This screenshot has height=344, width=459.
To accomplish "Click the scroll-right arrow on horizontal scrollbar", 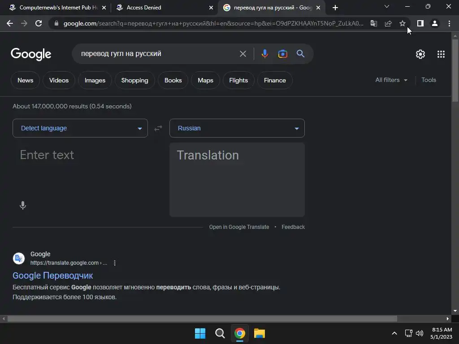I will (x=447, y=318).
